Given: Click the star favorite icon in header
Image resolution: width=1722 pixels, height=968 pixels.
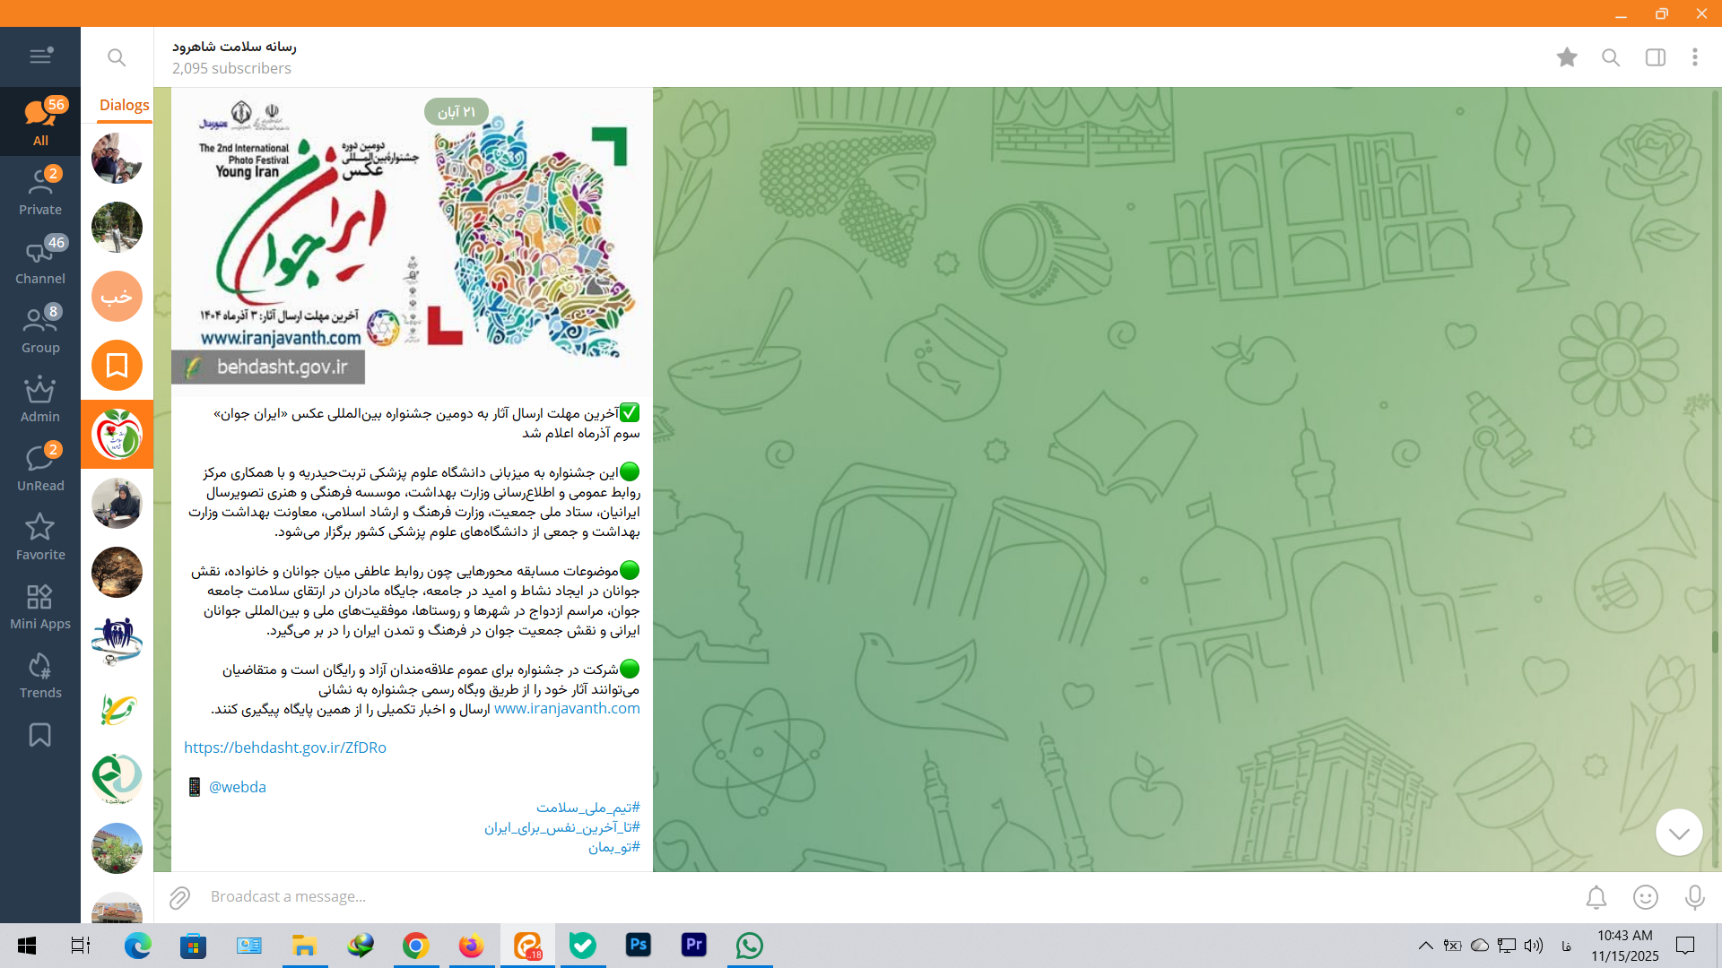Looking at the screenshot, I should [x=1567, y=57].
